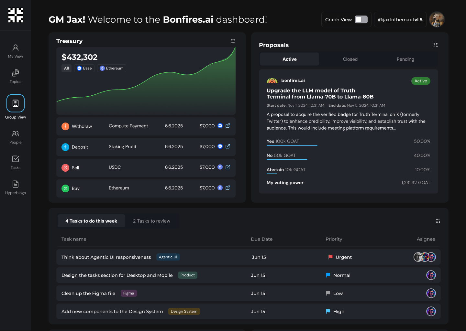Click the red Sell icon
This screenshot has width=466, height=331.
pos(65,168)
